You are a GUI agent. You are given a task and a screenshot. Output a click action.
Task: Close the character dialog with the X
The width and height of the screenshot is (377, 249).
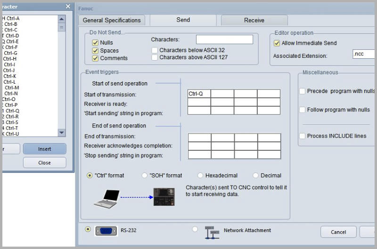[68, 7]
